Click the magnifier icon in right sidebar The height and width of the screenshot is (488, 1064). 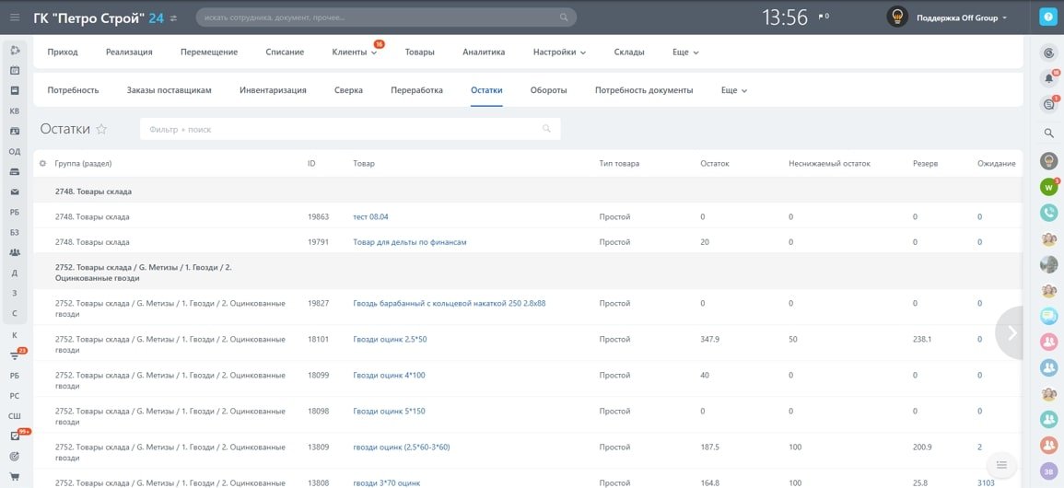(x=1048, y=134)
